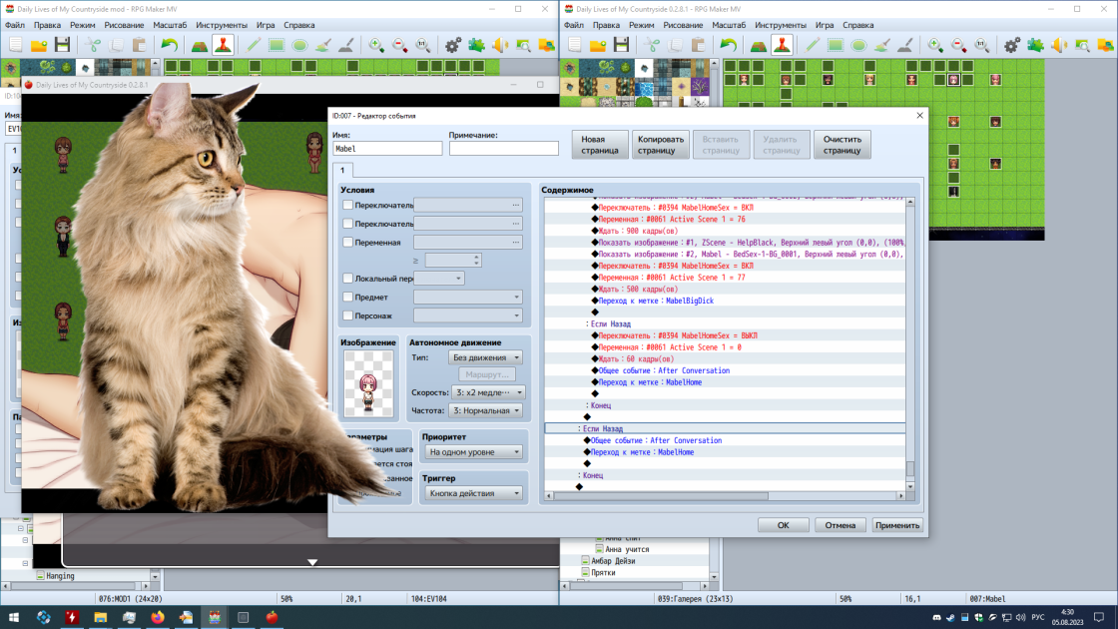Open Database gear icon in right toolbar
Screen dimensions: 1118x629
pyautogui.click(x=1011, y=45)
